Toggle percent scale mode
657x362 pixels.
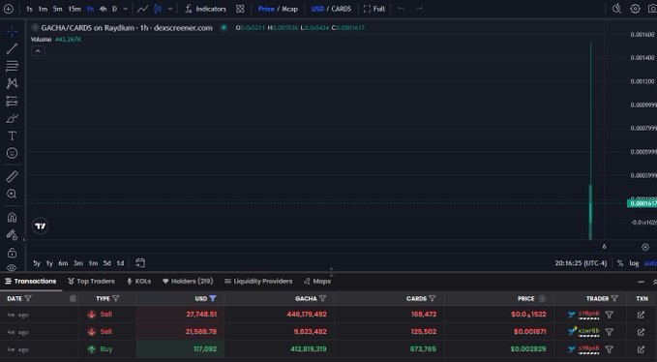click(x=619, y=263)
